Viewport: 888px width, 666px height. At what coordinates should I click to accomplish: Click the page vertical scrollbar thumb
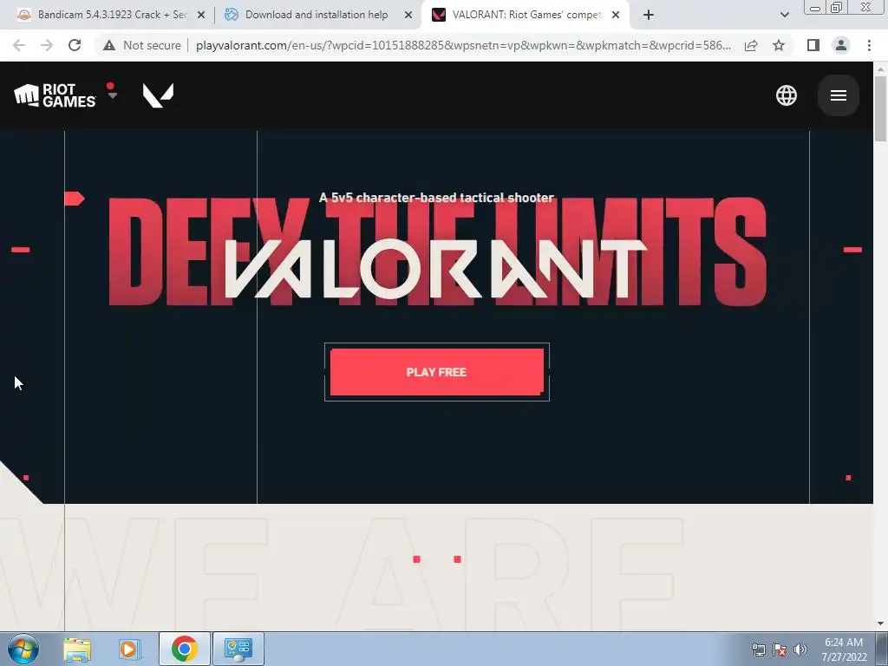[880, 108]
